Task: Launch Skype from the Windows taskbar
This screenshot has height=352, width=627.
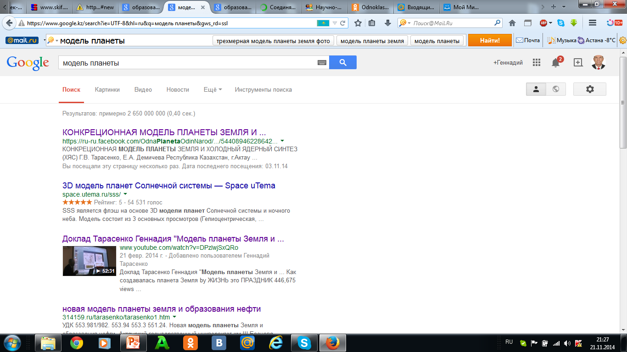Action: (304, 342)
